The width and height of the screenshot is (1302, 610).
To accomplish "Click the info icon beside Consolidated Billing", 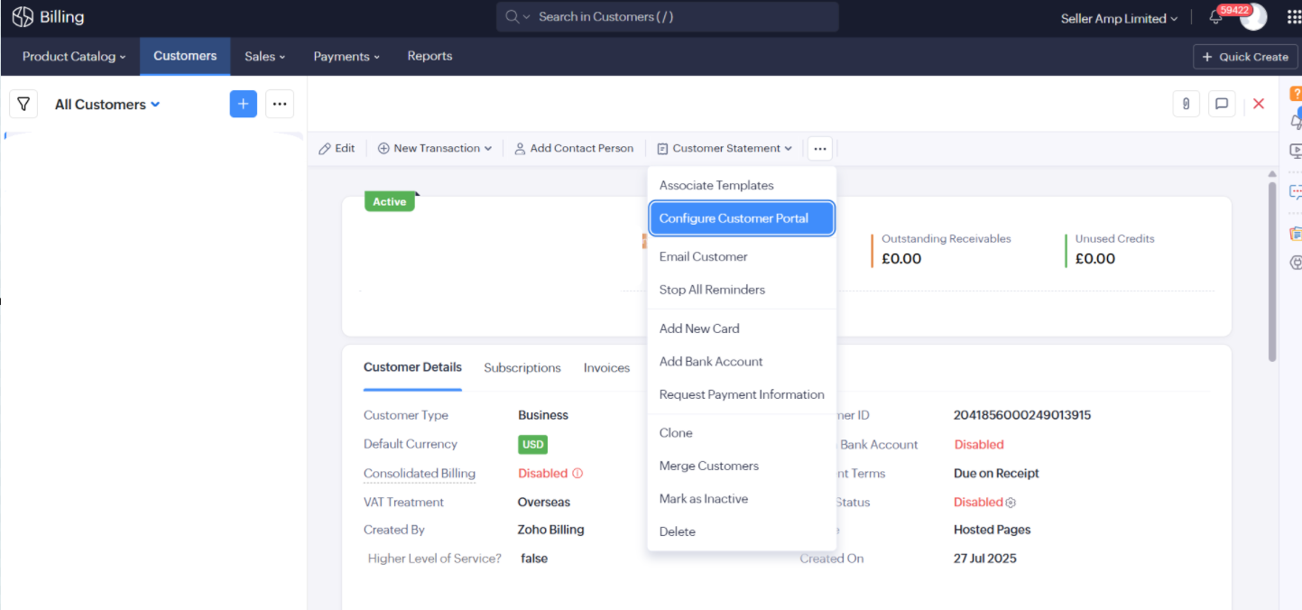I will click(577, 473).
